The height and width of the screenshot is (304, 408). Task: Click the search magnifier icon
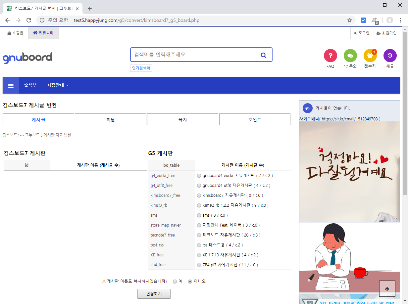tap(263, 55)
